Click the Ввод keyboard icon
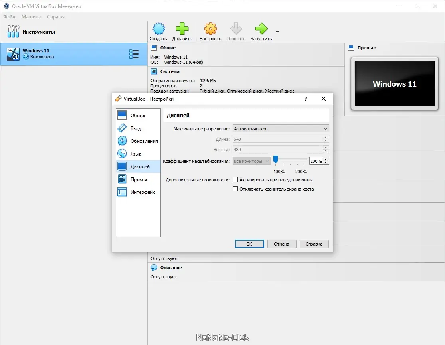445x345 pixels. click(x=122, y=128)
